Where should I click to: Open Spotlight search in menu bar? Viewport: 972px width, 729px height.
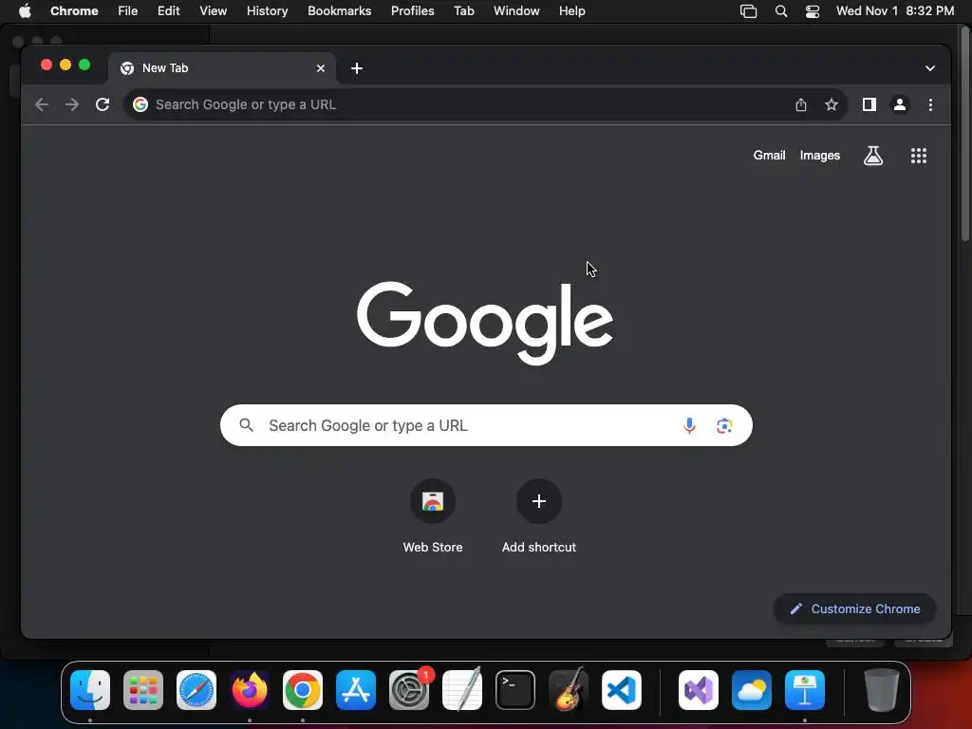tap(781, 11)
